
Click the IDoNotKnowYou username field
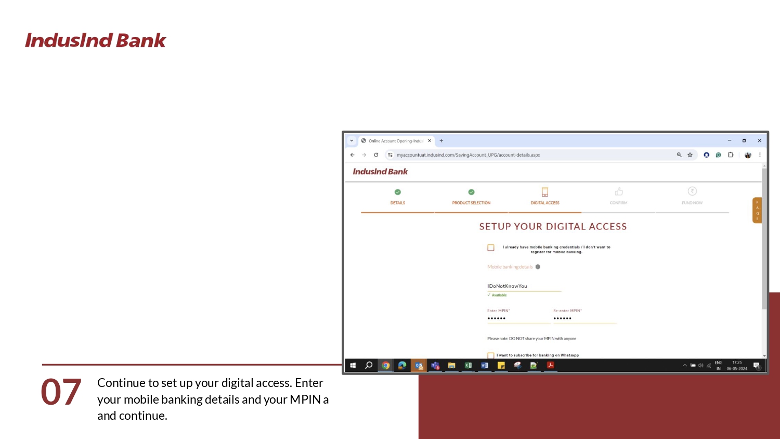click(524, 286)
